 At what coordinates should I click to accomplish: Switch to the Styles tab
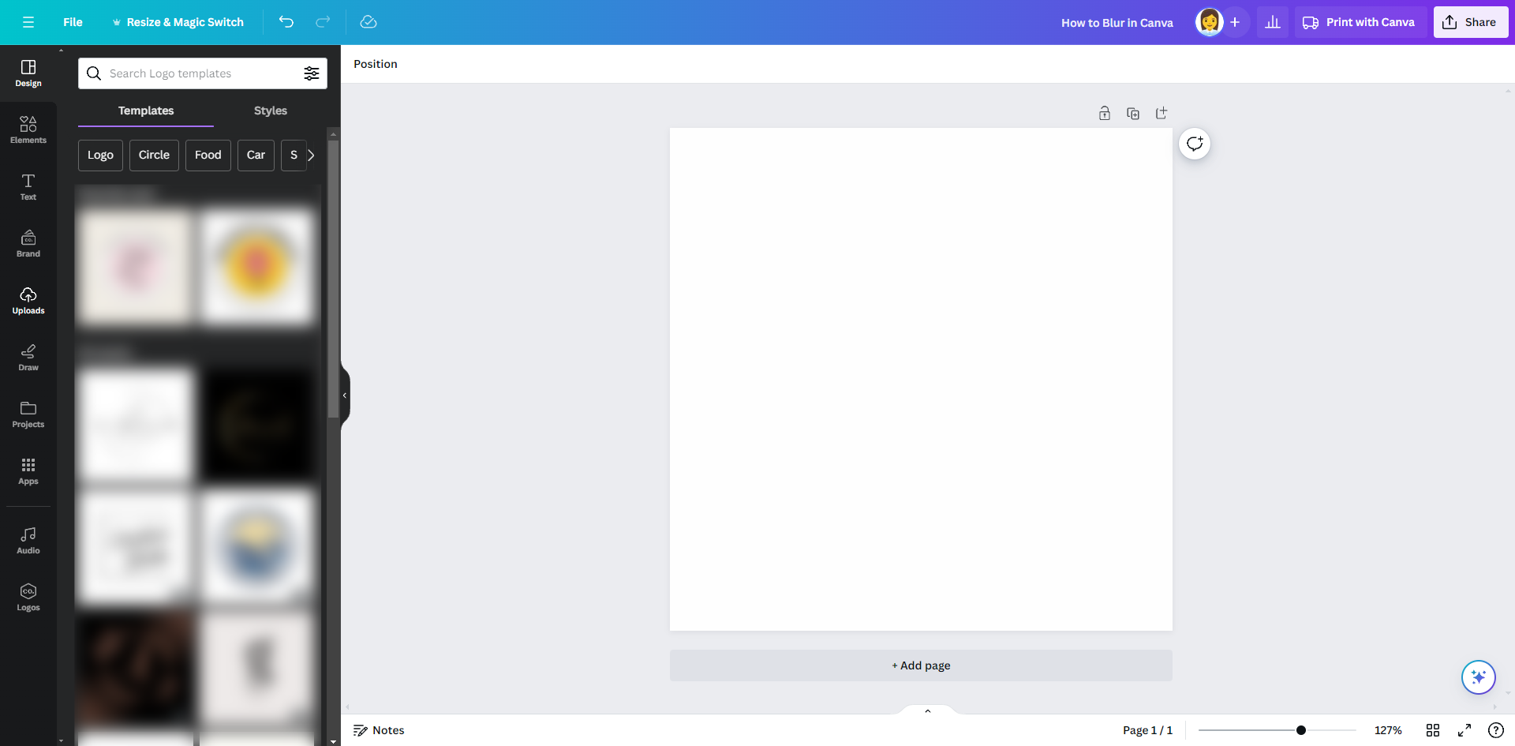pos(271,111)
